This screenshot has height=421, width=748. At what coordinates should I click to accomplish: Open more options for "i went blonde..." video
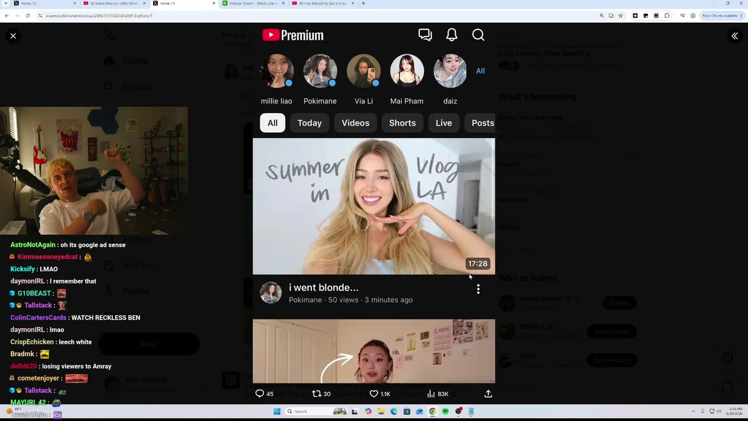tap(478, 289)
